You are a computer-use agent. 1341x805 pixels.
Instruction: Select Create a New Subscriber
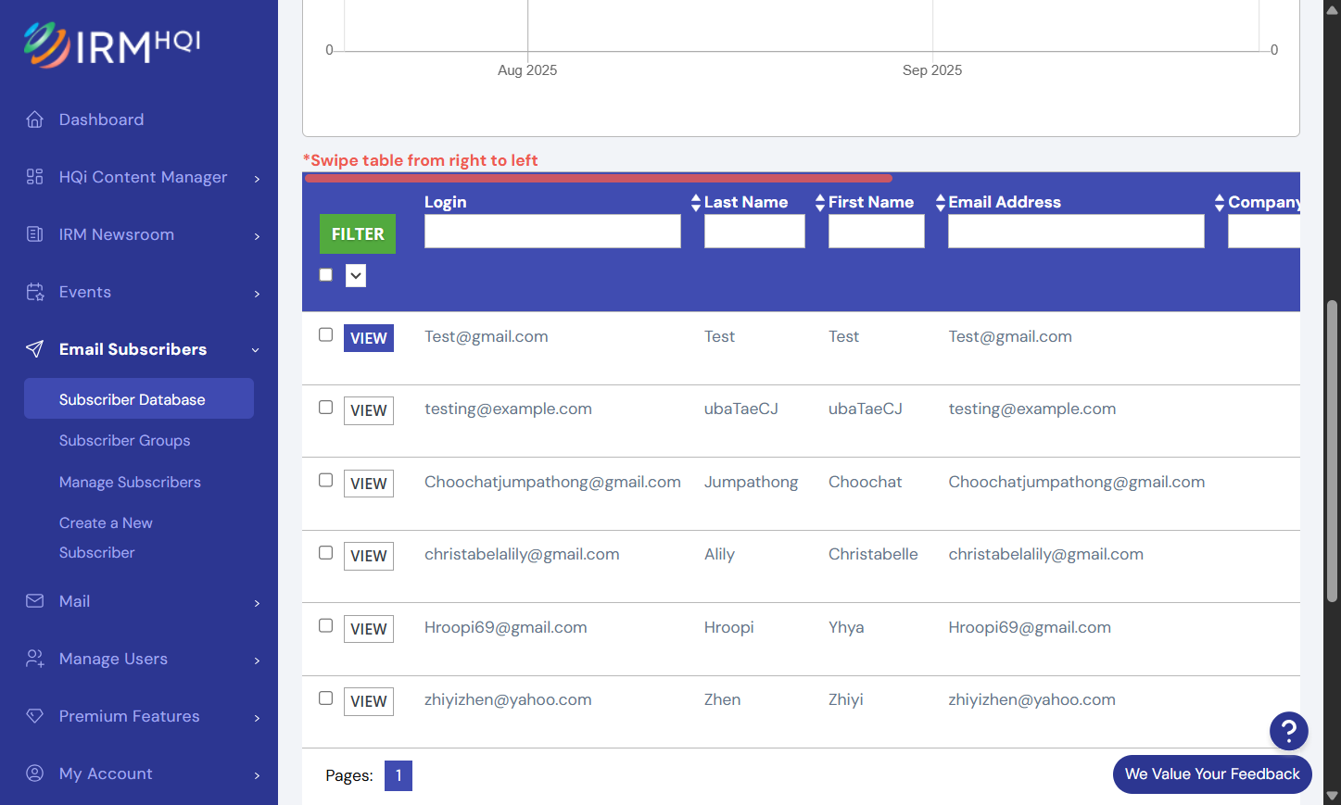106,537
